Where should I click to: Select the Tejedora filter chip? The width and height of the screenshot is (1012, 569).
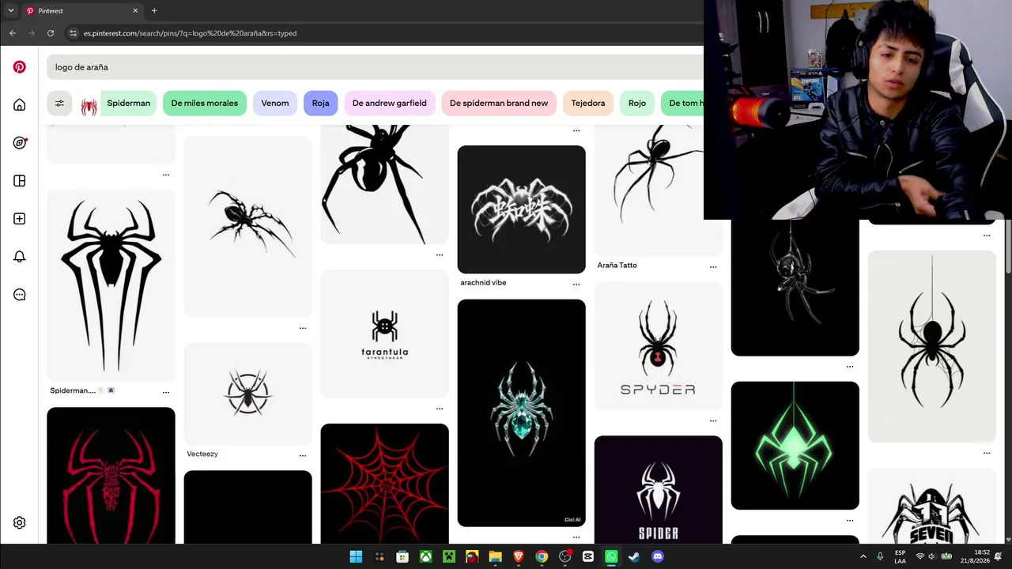point(588,104)
